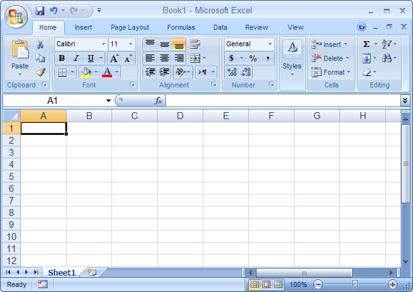
Task: Switch to the Insert tab
Action: coord(83,27)
